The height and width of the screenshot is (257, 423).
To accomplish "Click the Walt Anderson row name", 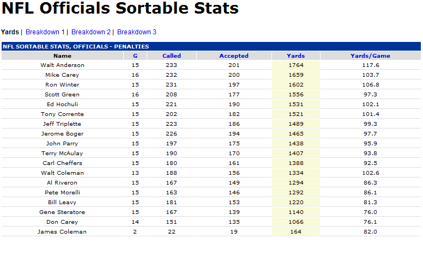I will (x=62, y=65).
